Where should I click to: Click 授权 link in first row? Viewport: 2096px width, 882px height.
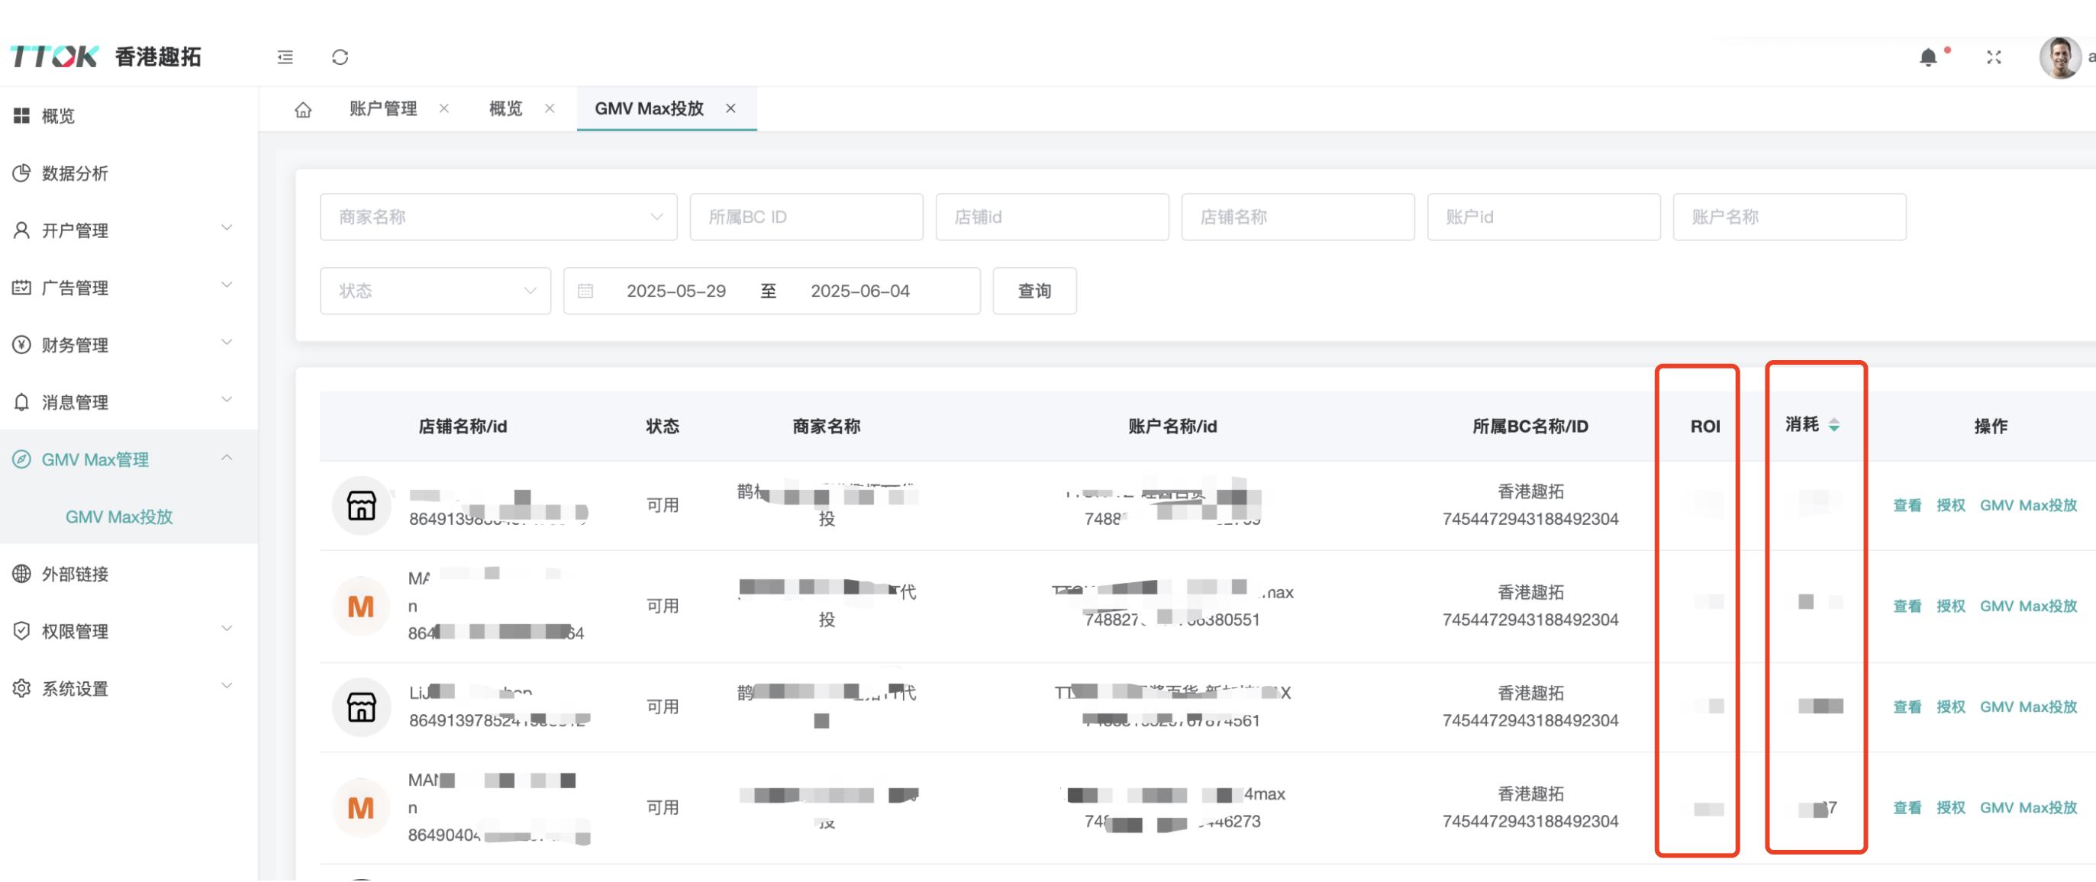(x=1950, y=505)
